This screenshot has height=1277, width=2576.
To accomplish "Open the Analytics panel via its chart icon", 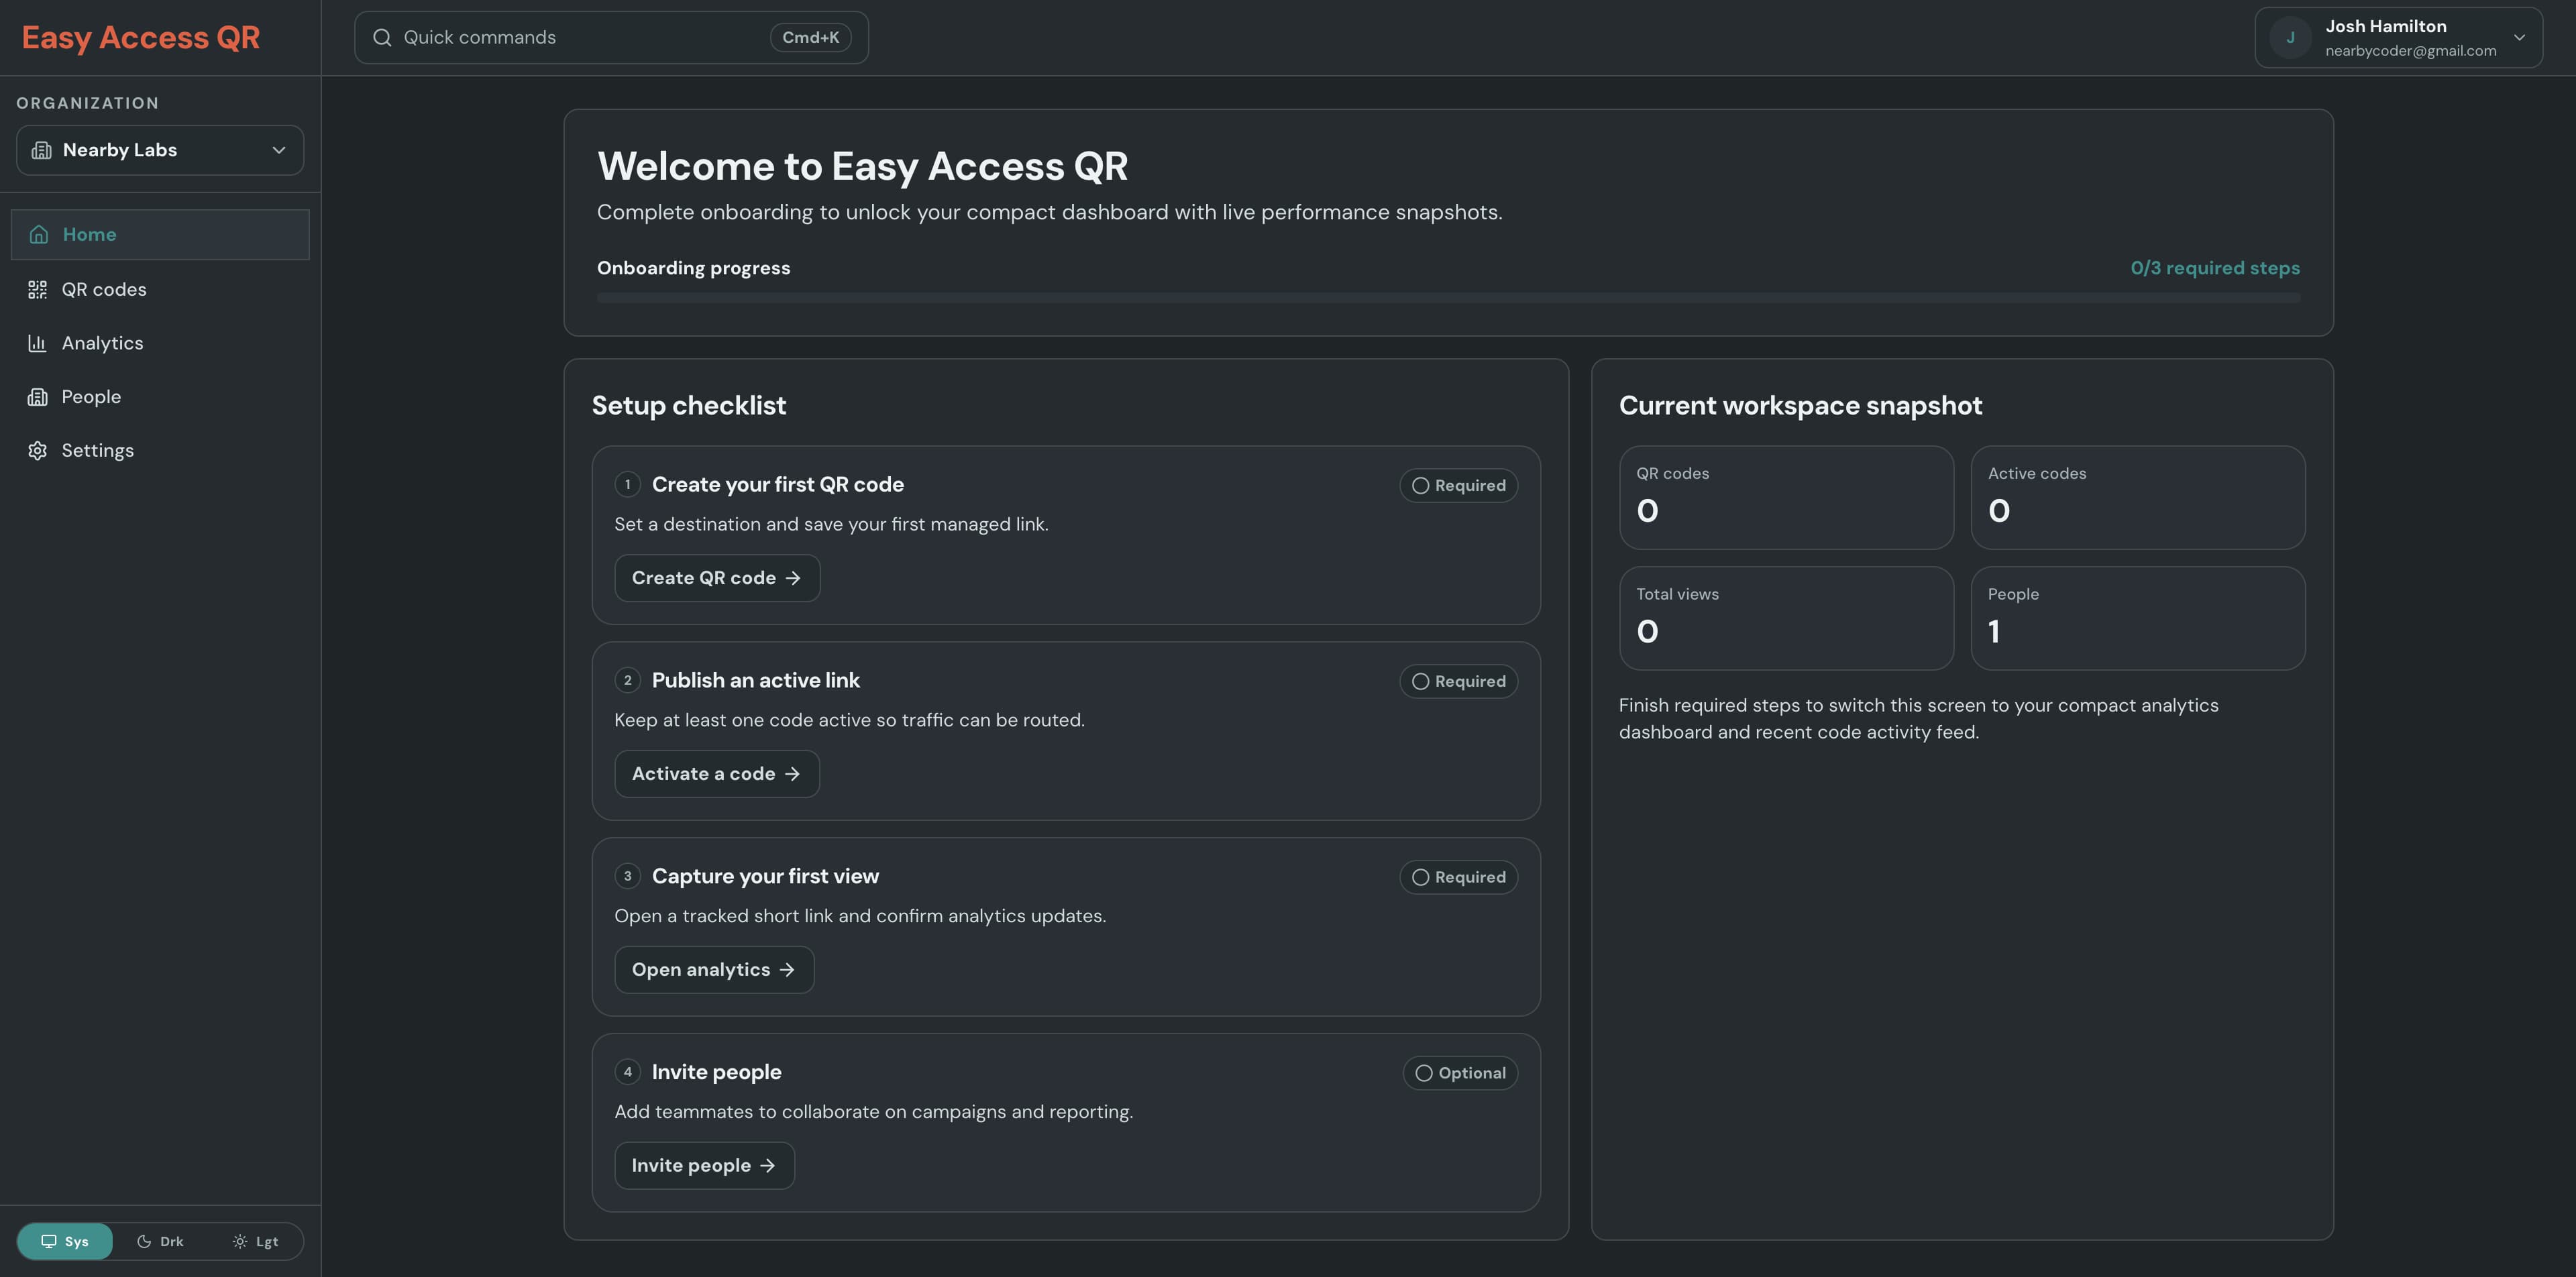I will pos(37,343).
